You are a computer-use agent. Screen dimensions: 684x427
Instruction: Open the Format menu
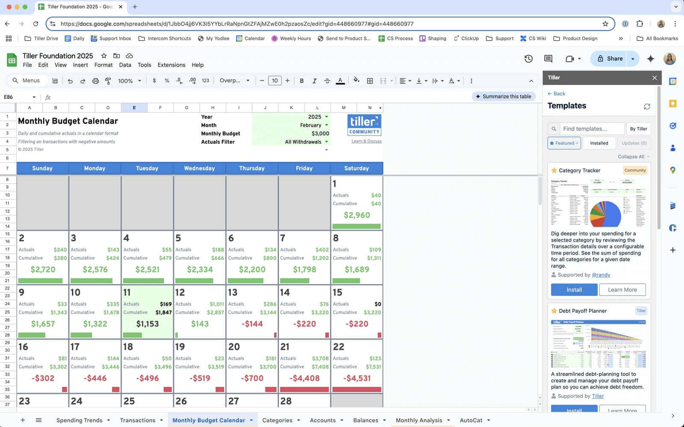coord(103,65)
